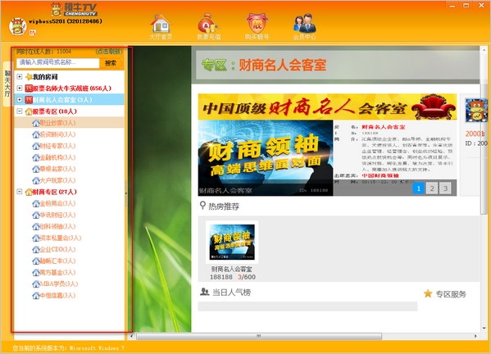Switch to banner page 3

(445, 188)
